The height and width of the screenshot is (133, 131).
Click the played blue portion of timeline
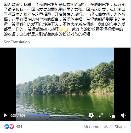click(39, 115)
